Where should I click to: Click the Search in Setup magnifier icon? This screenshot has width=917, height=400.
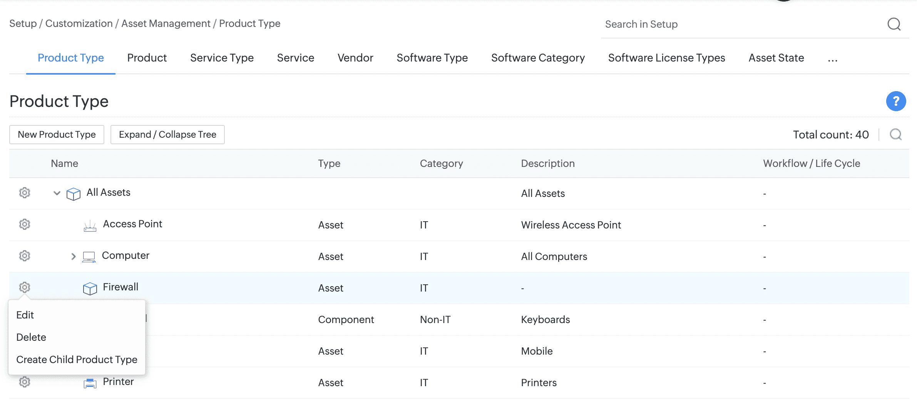pos(894,24)
